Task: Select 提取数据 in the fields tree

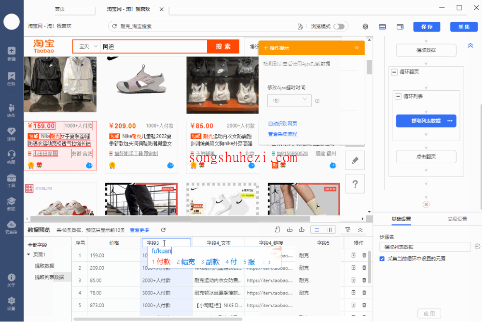Action: coord(44,266)
